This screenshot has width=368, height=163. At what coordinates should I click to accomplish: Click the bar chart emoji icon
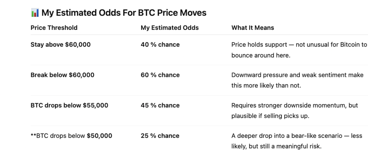(35, 13)
